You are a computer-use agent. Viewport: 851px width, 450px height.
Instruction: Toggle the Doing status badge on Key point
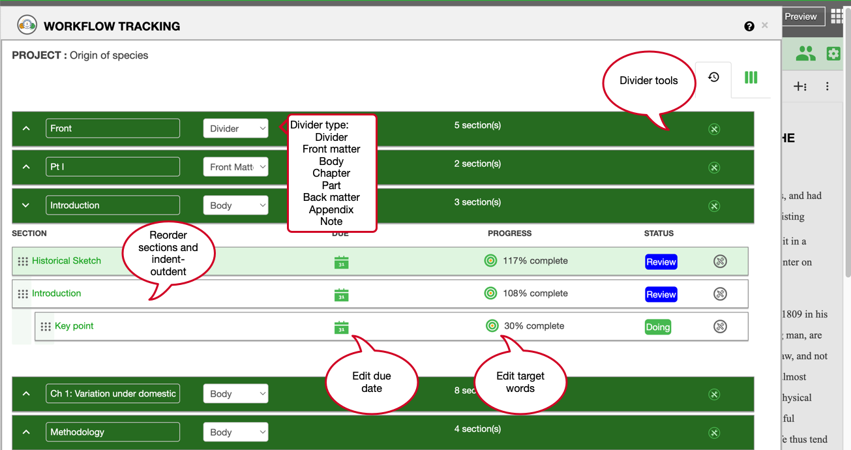click(x=657, y=327)
